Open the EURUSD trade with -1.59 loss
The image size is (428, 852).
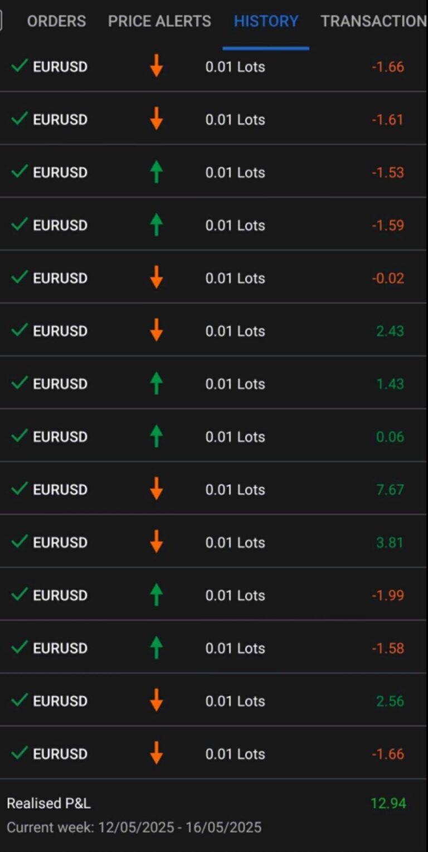[x=60, y=226]
